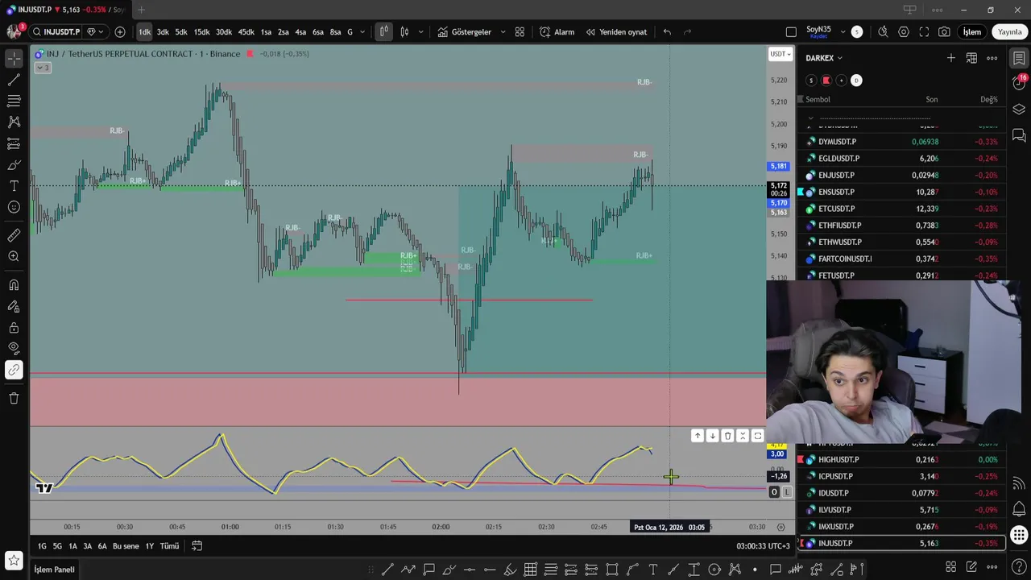Image resolution: width=1031 pixels, height=580 pixels.
Task: Toggle stay in drawing mode
Action: (x=14, y=306)
